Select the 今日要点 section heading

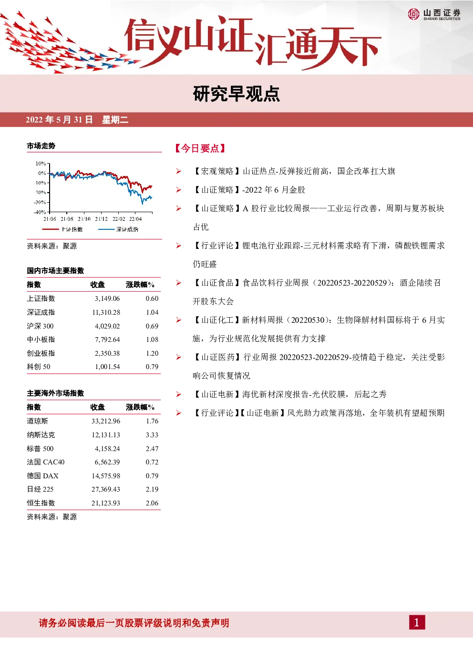coord(200,148)
